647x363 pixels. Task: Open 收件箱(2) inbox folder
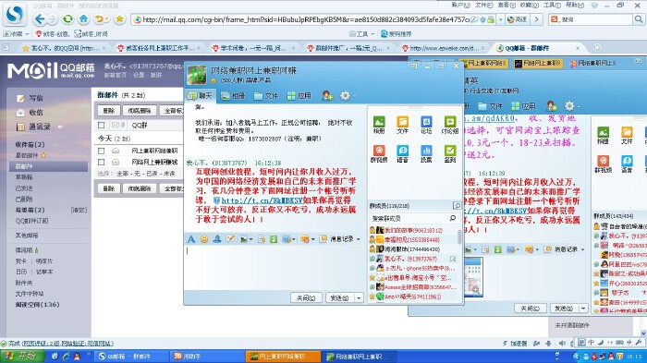pos(31,144)
